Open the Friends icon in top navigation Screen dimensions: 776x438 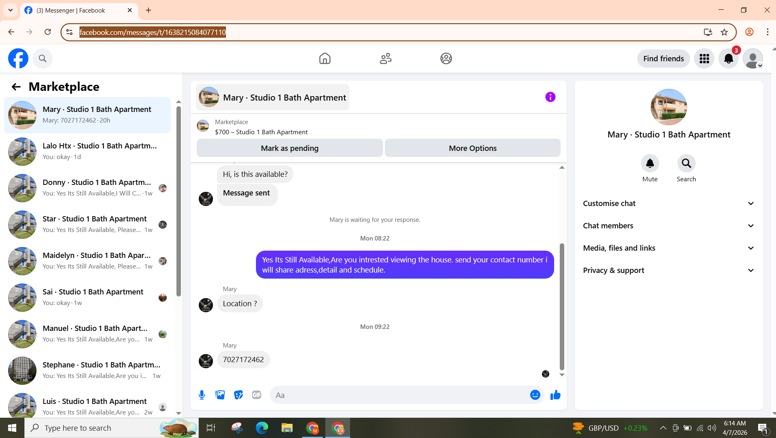pyautogui.click(x=385, y=58)
